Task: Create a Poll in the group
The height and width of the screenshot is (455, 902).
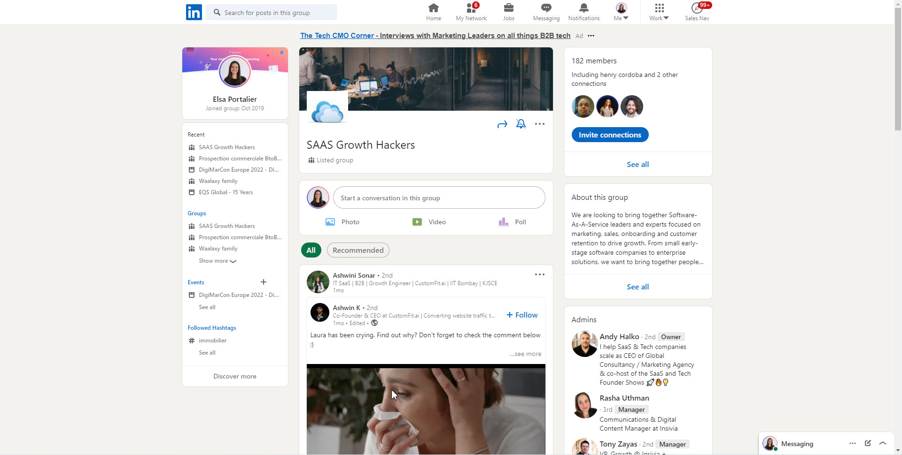Action: (512, 222)
